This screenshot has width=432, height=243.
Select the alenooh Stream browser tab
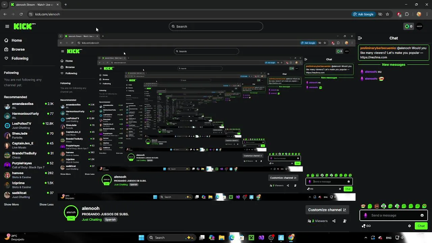(35, 5)
